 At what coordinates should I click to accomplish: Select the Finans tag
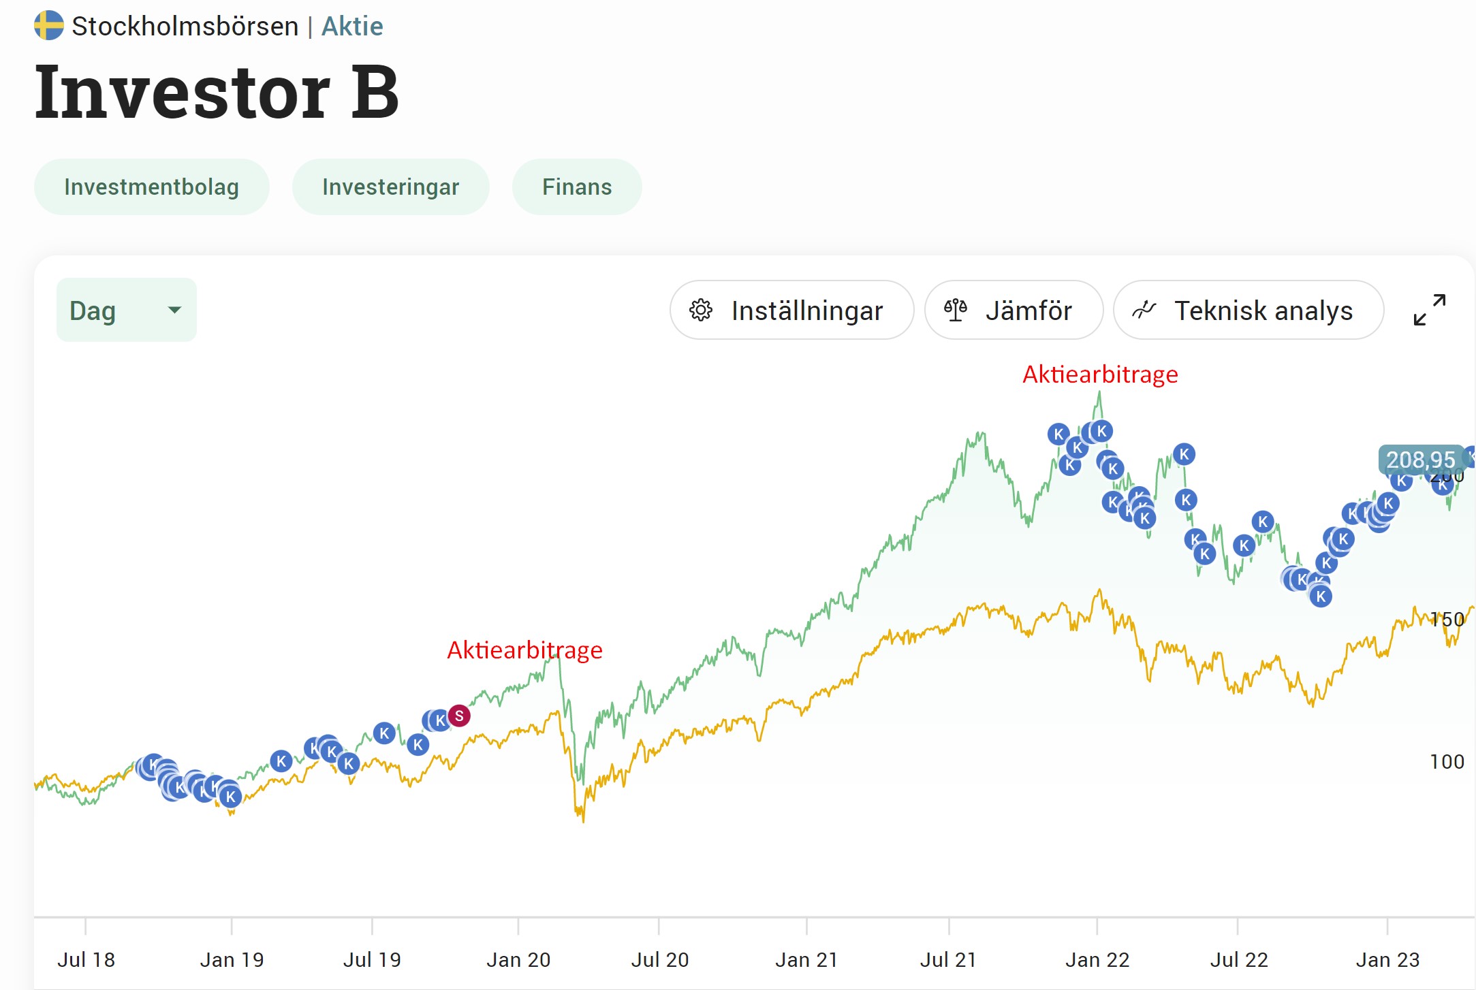(x=577, y=187)
